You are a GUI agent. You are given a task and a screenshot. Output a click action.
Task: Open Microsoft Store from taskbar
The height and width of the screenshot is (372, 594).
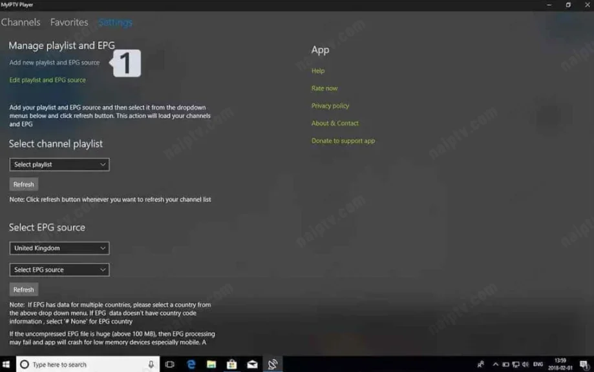[x=231, y=364]
